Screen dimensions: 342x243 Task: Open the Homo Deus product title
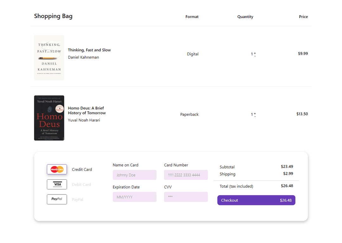[86, 110]
